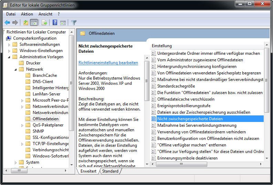Click policy icon beside Erinnerungssymbole deaktivieren
Image resolution: width=273 pixels, height=185 pixels.
click(x=154, y=158)
